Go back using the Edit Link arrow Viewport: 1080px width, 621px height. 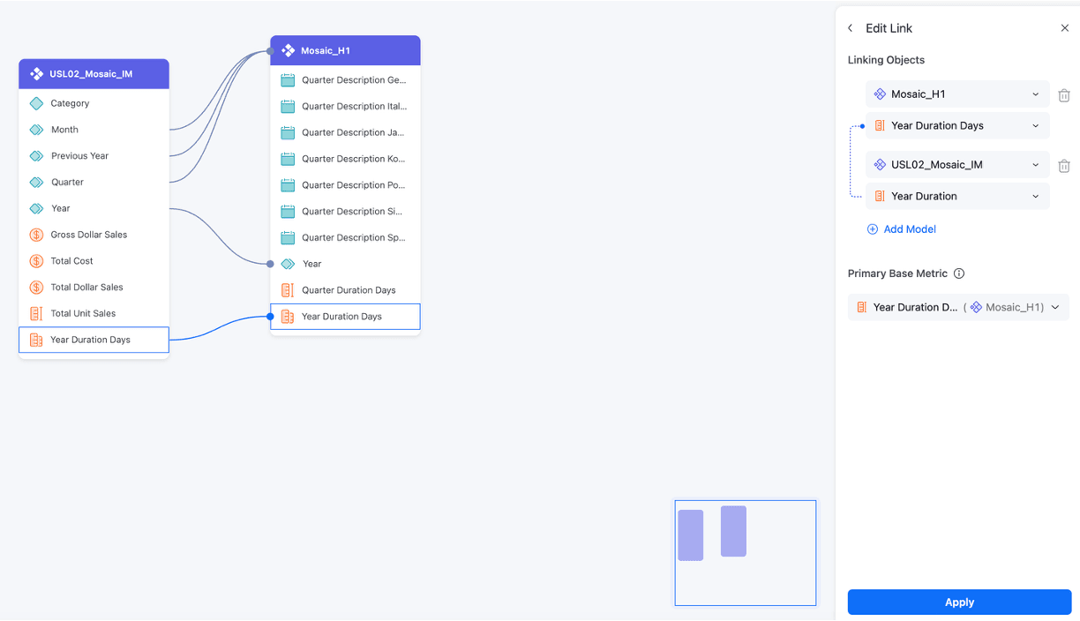pyautogui.click(x=851, y=28)
